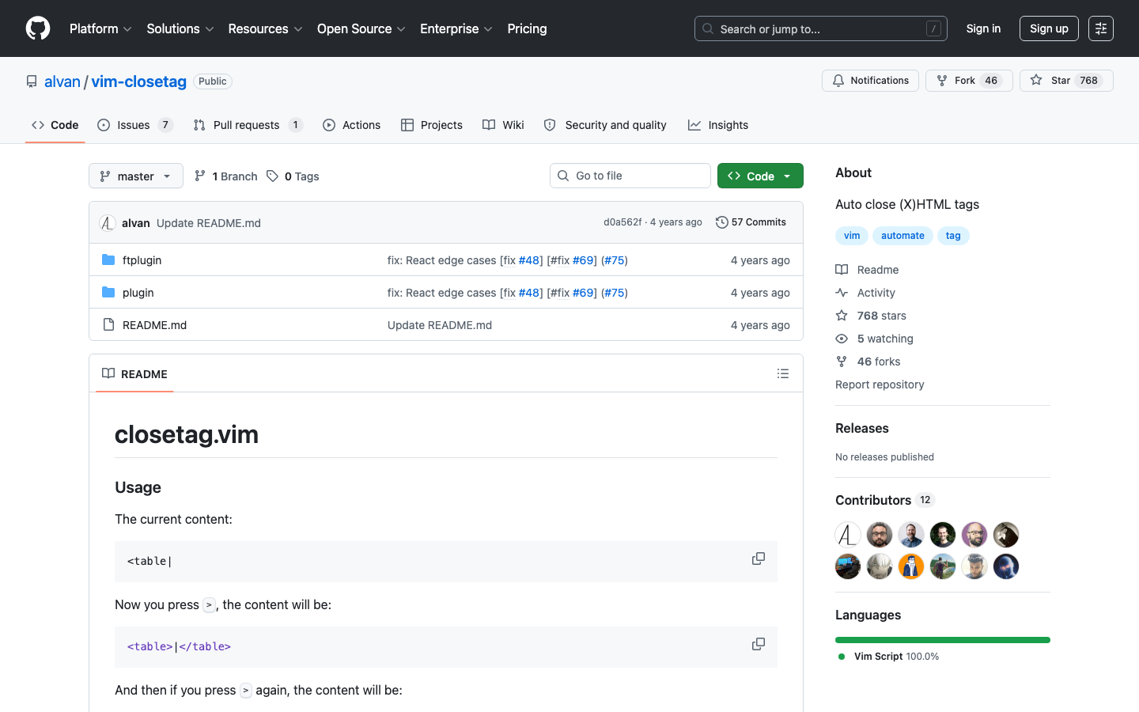This screenshot has width=1139, height=712.
Task: Click the eye icon next to watching
Action: tap(842, 339)
